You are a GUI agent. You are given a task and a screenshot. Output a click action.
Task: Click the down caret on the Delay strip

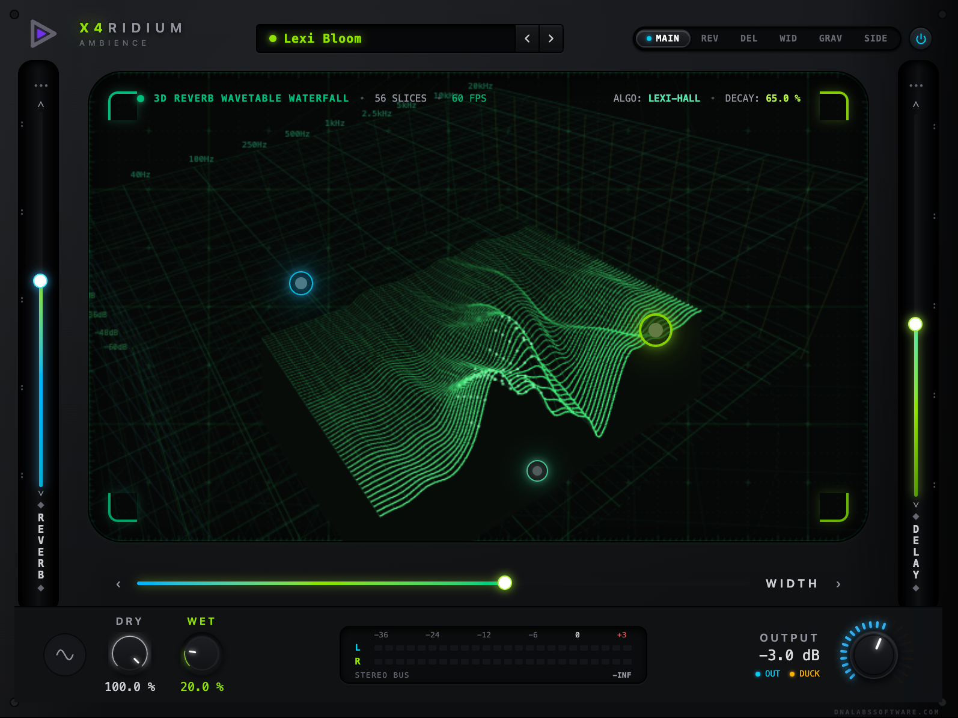coord(916,505)
